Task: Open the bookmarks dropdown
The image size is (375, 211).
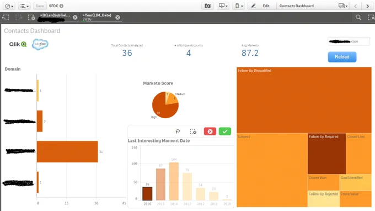Action: point(239,6)
